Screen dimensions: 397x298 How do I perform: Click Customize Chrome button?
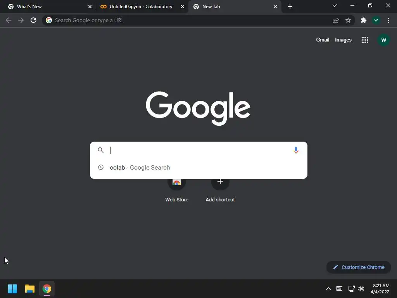pos(359,267)
